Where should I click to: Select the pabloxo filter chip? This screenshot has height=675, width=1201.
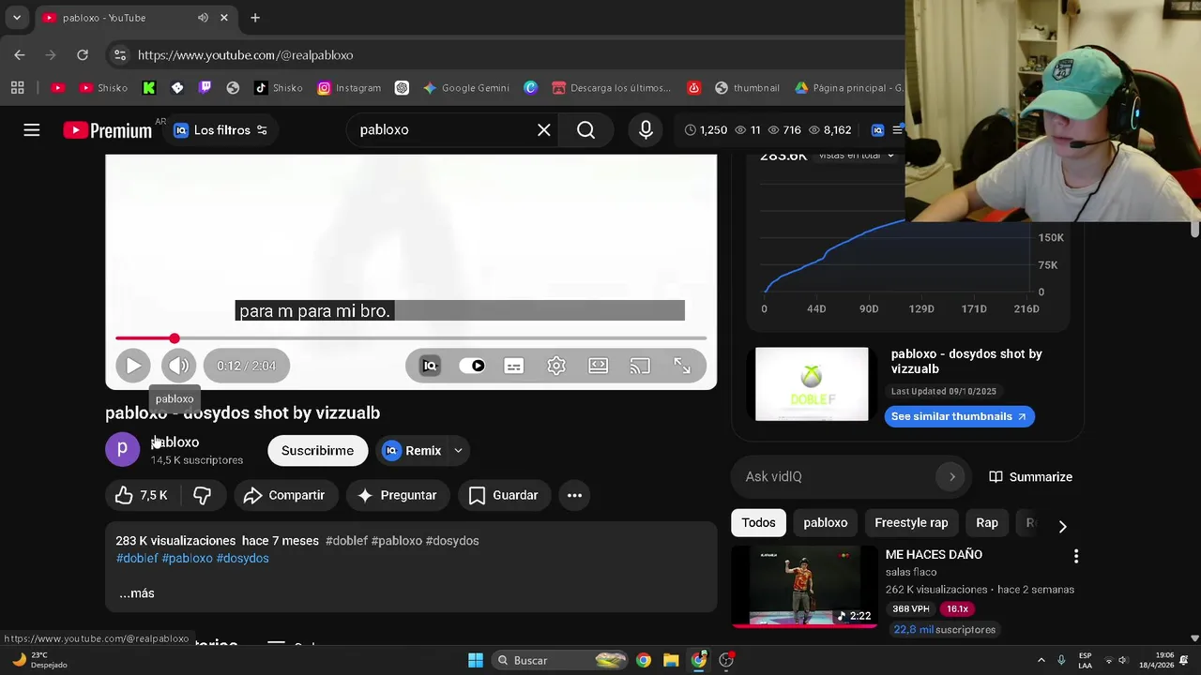click(x=826, y=523)
